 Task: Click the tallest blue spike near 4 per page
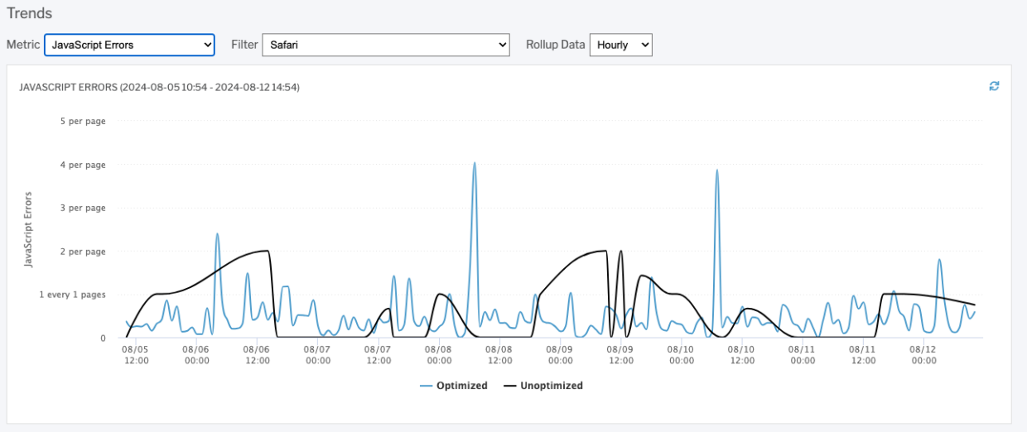pos(475,164)
